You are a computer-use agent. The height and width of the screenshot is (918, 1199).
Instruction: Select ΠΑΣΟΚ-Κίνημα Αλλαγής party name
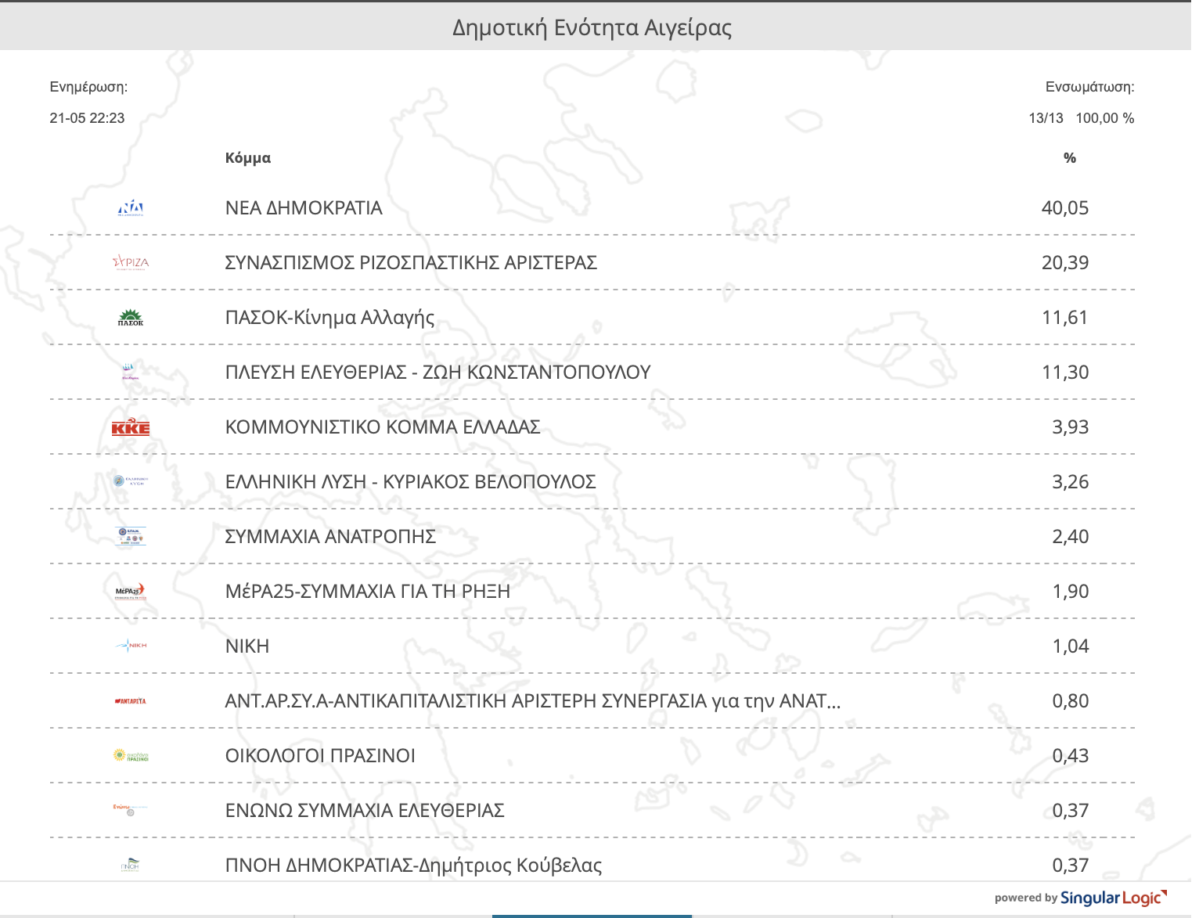pos(329,318)
